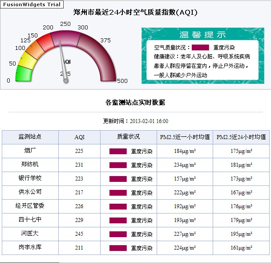
Task: Click 24-hour PM2.5 value 175μg/m³
Action: coord(241,151)
